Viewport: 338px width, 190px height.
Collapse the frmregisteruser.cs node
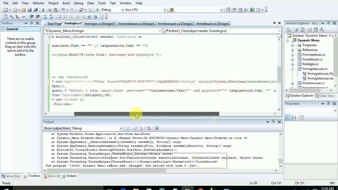click(x=293, y=69)
